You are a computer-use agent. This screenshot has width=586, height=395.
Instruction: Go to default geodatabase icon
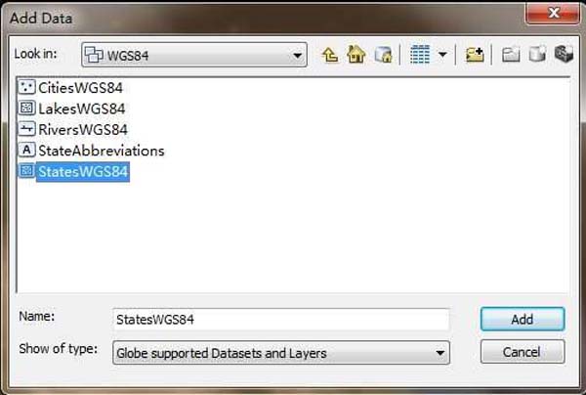tap(384, 55)
